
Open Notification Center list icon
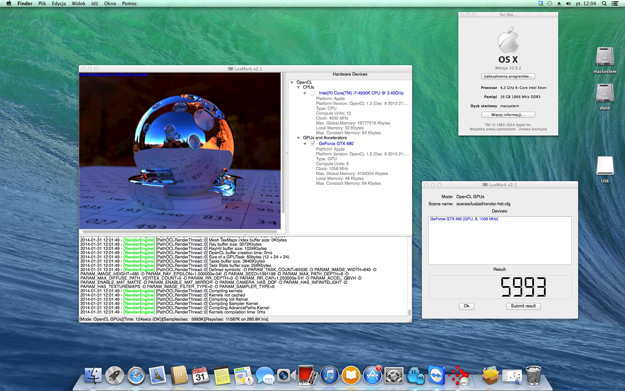[x=615, y=4]
